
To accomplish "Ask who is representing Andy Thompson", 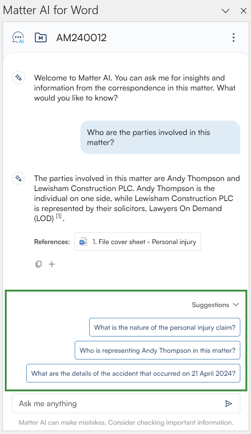I will click(157, 351).
